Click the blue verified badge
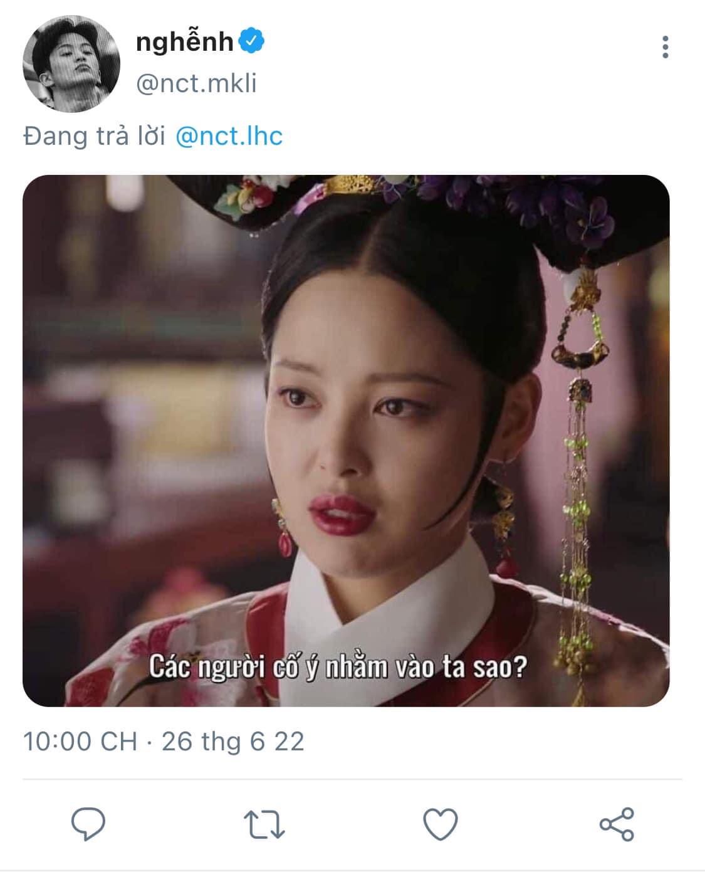Screen dimensions: 705x882 pyautogui.click(x=253, y=41)
